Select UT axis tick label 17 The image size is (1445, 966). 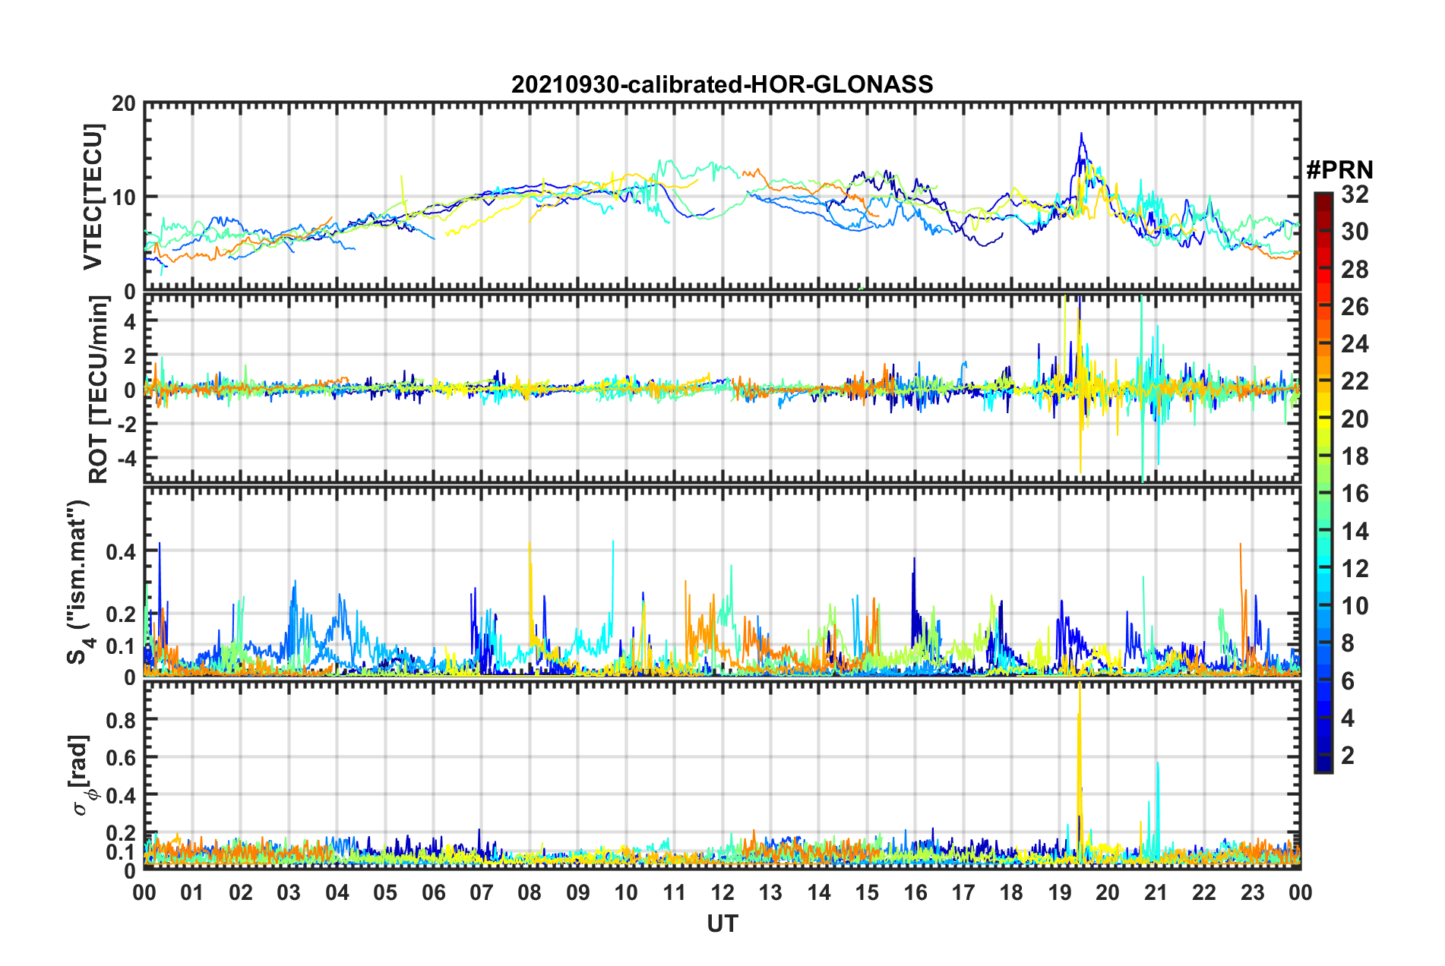[x=963, y=892]
